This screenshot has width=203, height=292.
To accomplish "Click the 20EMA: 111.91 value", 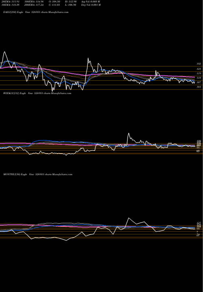I will click(x=10, y=2).
